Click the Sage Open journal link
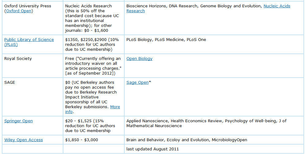Screen dimensions: 305x158 (137, 83)
